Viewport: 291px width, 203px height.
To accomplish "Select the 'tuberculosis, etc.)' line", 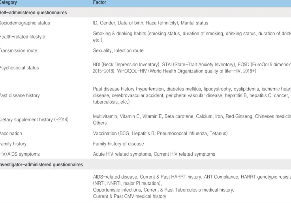I will tap(111, 102).
